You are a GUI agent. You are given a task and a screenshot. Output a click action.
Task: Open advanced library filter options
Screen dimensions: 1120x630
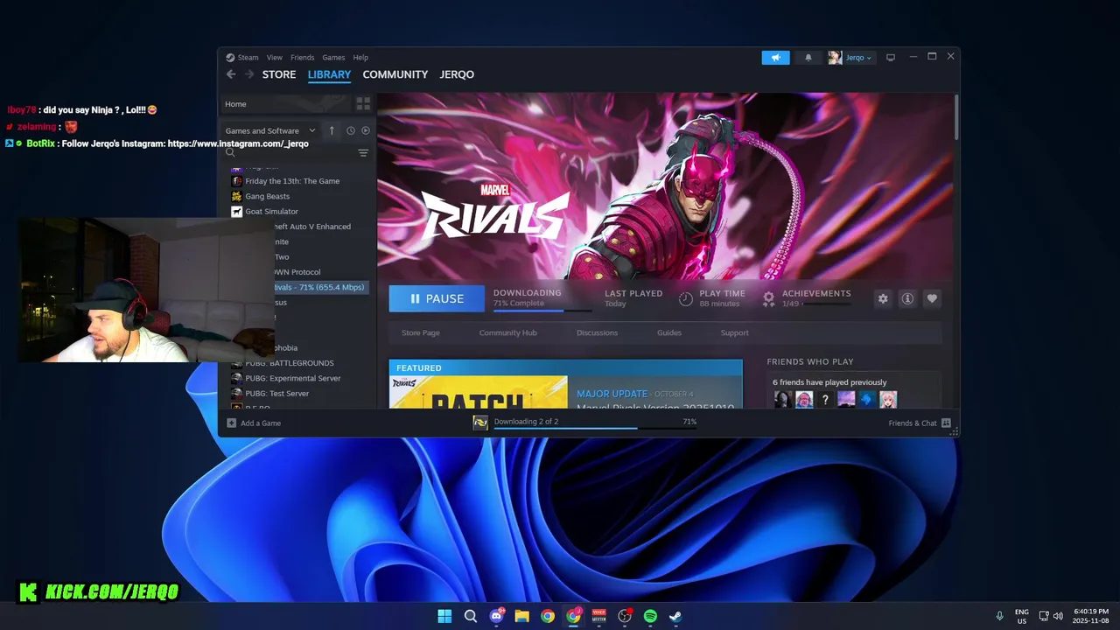coord(363,152)
